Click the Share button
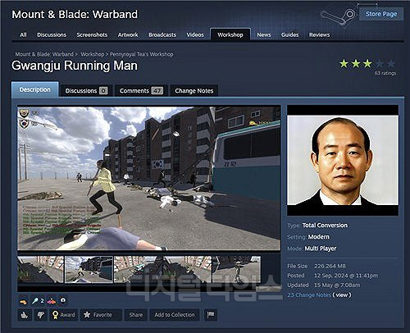410x333 pixels. (136, 315)
